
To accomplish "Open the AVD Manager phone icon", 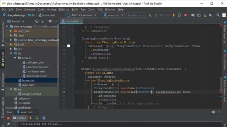I will pyautogui.click(x=205, y=15).
